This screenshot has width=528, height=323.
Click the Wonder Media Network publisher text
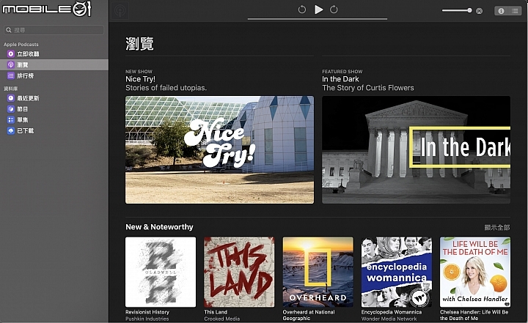tap(389, 319)
